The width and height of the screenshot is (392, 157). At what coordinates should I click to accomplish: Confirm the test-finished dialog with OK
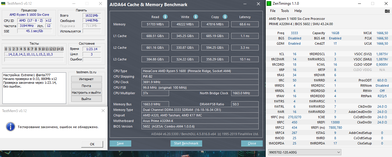(x=92, y=144)
